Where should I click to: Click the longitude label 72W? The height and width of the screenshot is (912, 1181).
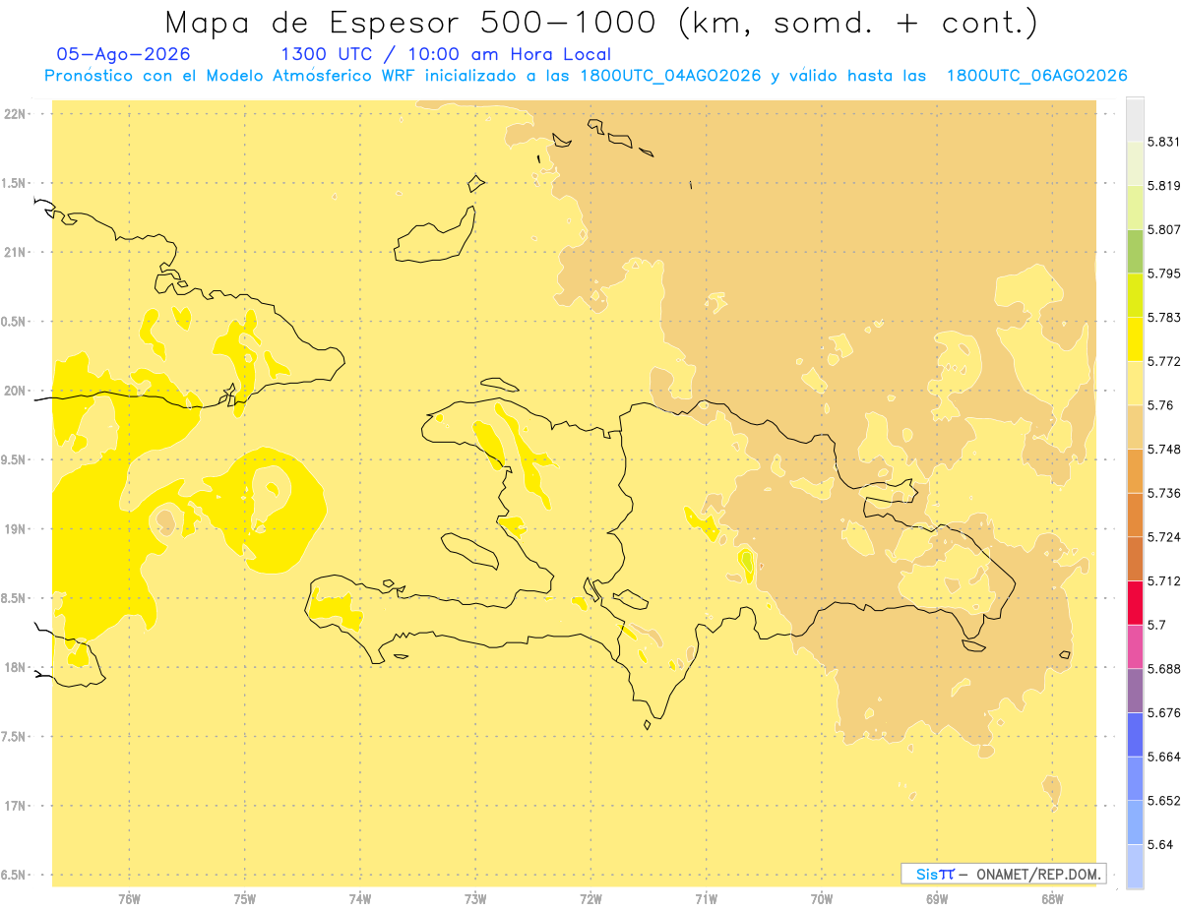point(590,899)
